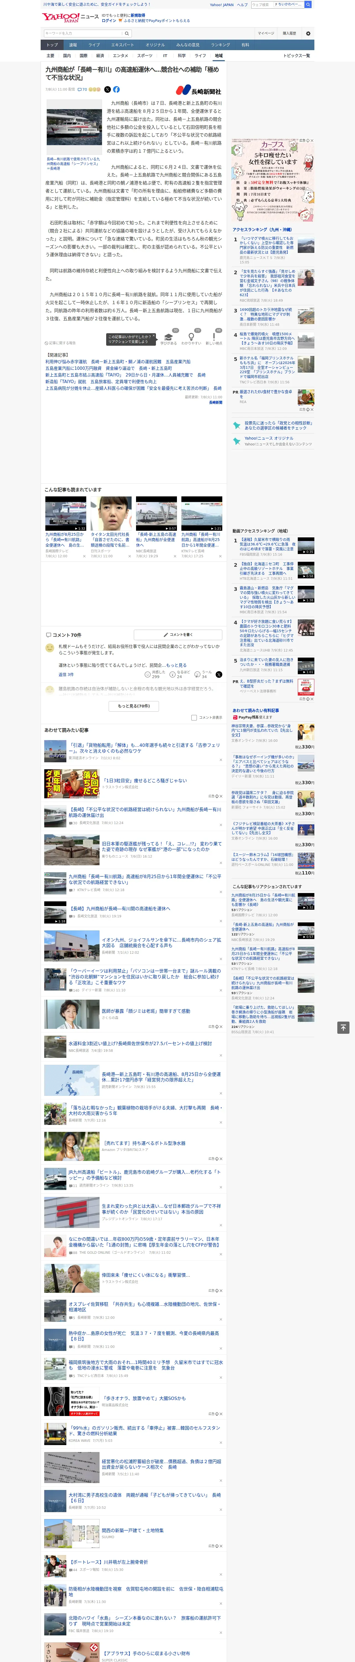The image size is (355, 1662).
Task: Open トピックス一覧 link
Action: click(x=296, y=55)
